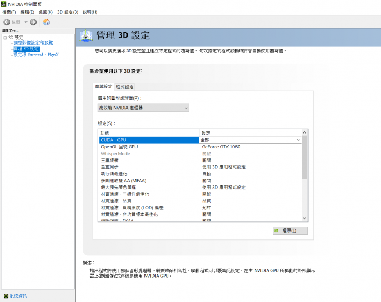
Task: Click the Home icon in toolbar
Action: [47, 22]
